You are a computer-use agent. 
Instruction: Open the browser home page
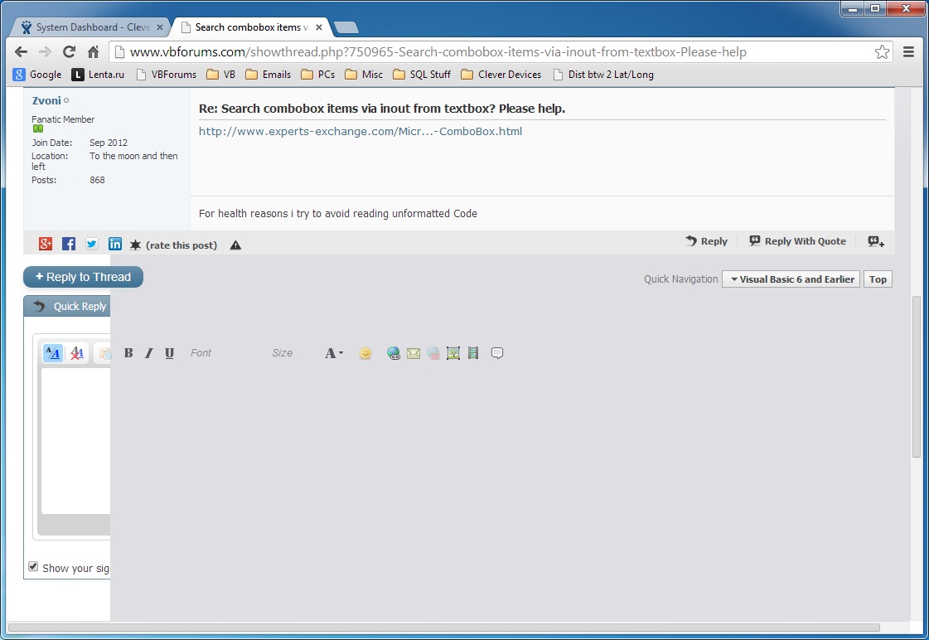tap(93, 52)
